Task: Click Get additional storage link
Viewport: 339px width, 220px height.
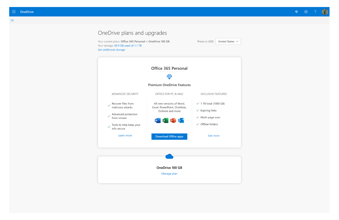Action: [x=111, y=50]
